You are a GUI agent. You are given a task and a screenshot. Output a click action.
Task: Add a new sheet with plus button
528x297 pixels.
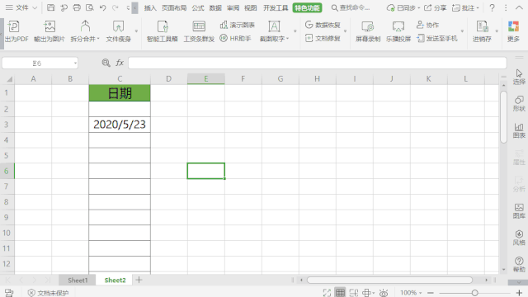139,280
